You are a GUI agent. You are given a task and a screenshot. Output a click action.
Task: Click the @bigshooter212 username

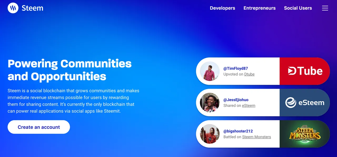(238, 131)
